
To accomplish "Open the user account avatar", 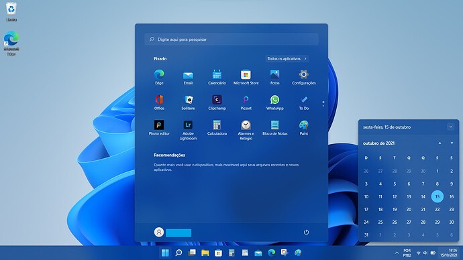I will tap(159, 232).
